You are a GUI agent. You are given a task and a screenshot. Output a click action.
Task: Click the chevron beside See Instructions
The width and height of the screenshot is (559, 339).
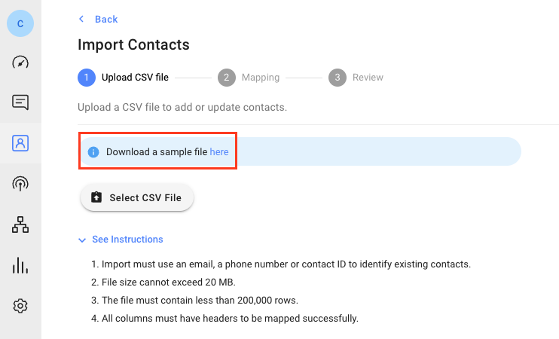(82, 240)
